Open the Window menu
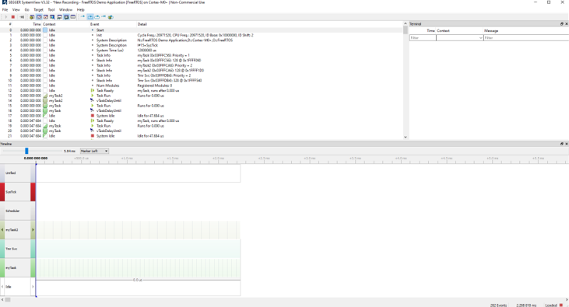Screen dimensions: 569x307 click(x=65, y=10)
